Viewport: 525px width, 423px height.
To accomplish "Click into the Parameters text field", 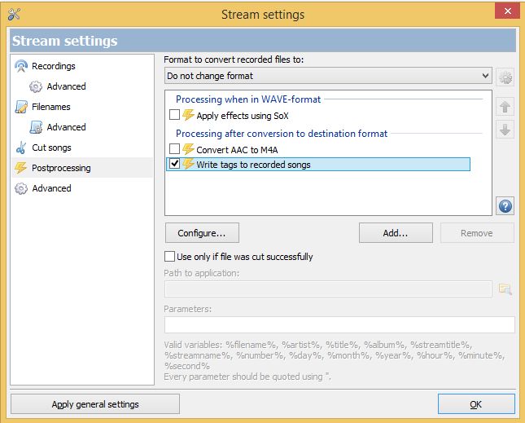I will 339,325.
